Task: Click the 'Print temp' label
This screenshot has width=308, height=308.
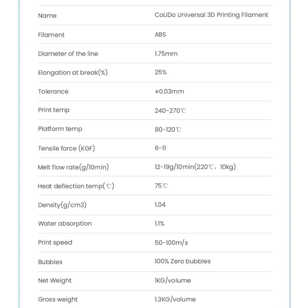Action: click(54, 110)
